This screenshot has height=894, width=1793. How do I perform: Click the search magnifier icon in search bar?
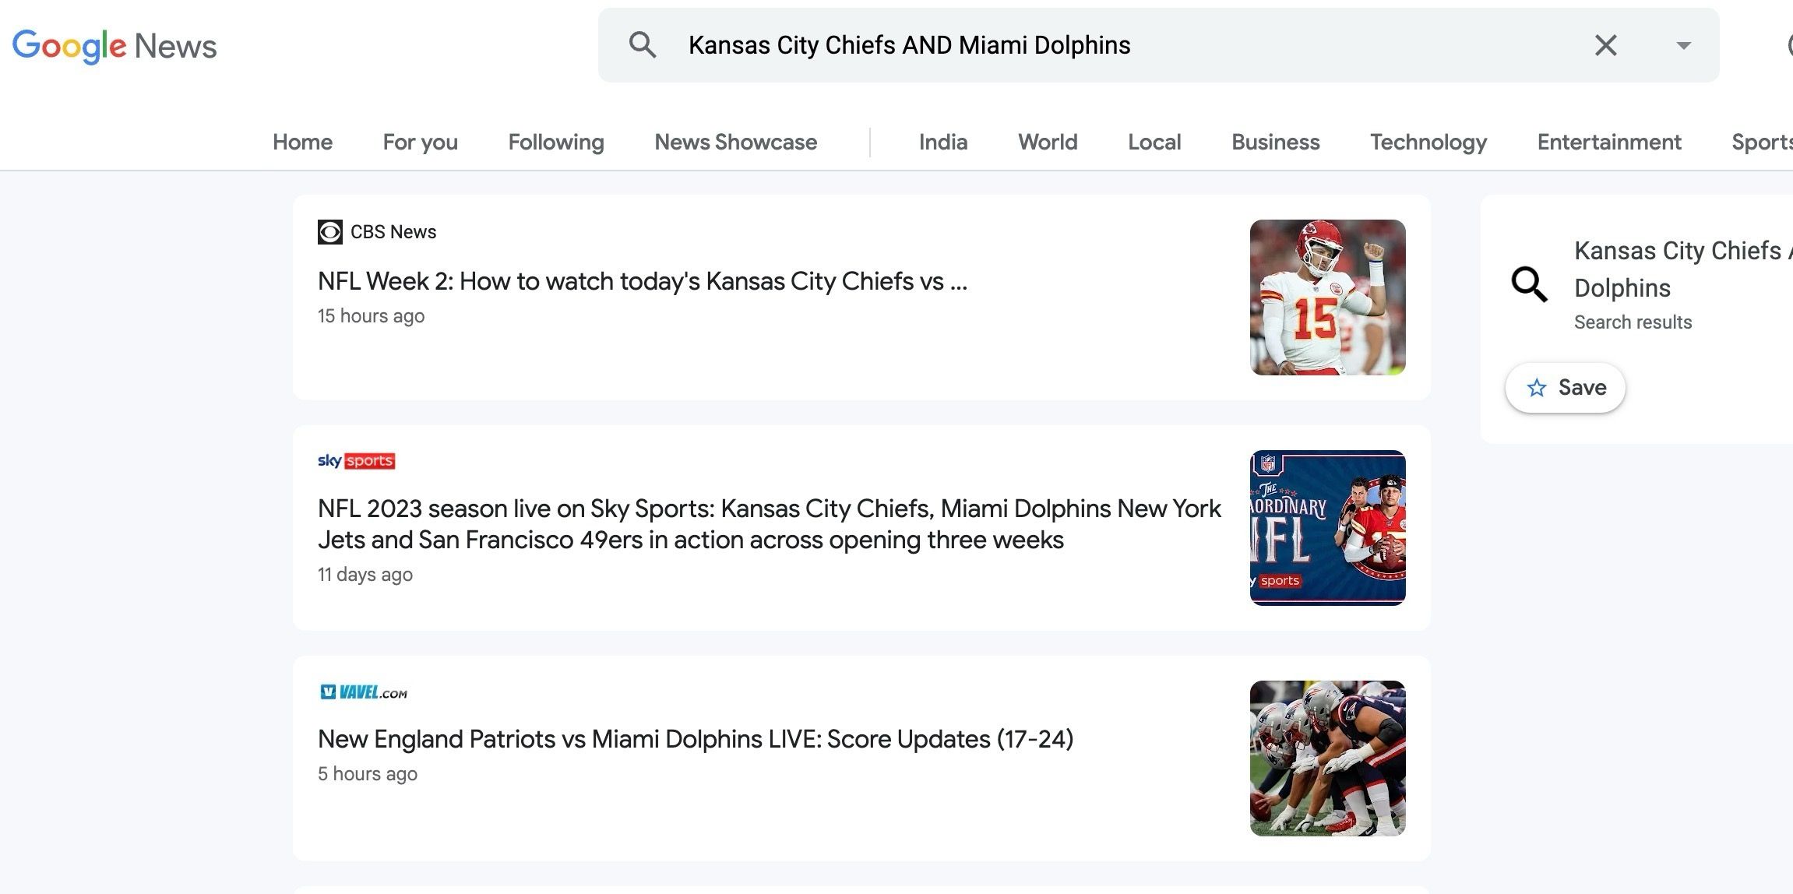(643, 45)
